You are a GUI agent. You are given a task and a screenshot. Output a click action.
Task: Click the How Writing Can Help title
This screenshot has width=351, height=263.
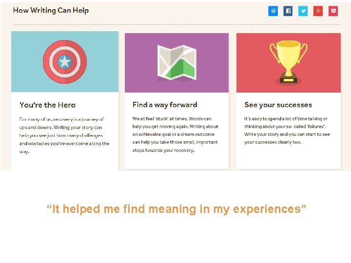[51, 10]
